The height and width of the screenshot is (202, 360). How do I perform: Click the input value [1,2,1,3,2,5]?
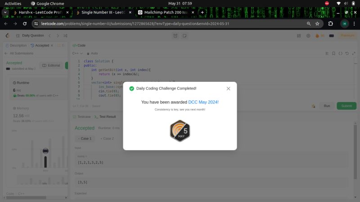[x=90, y=162]
